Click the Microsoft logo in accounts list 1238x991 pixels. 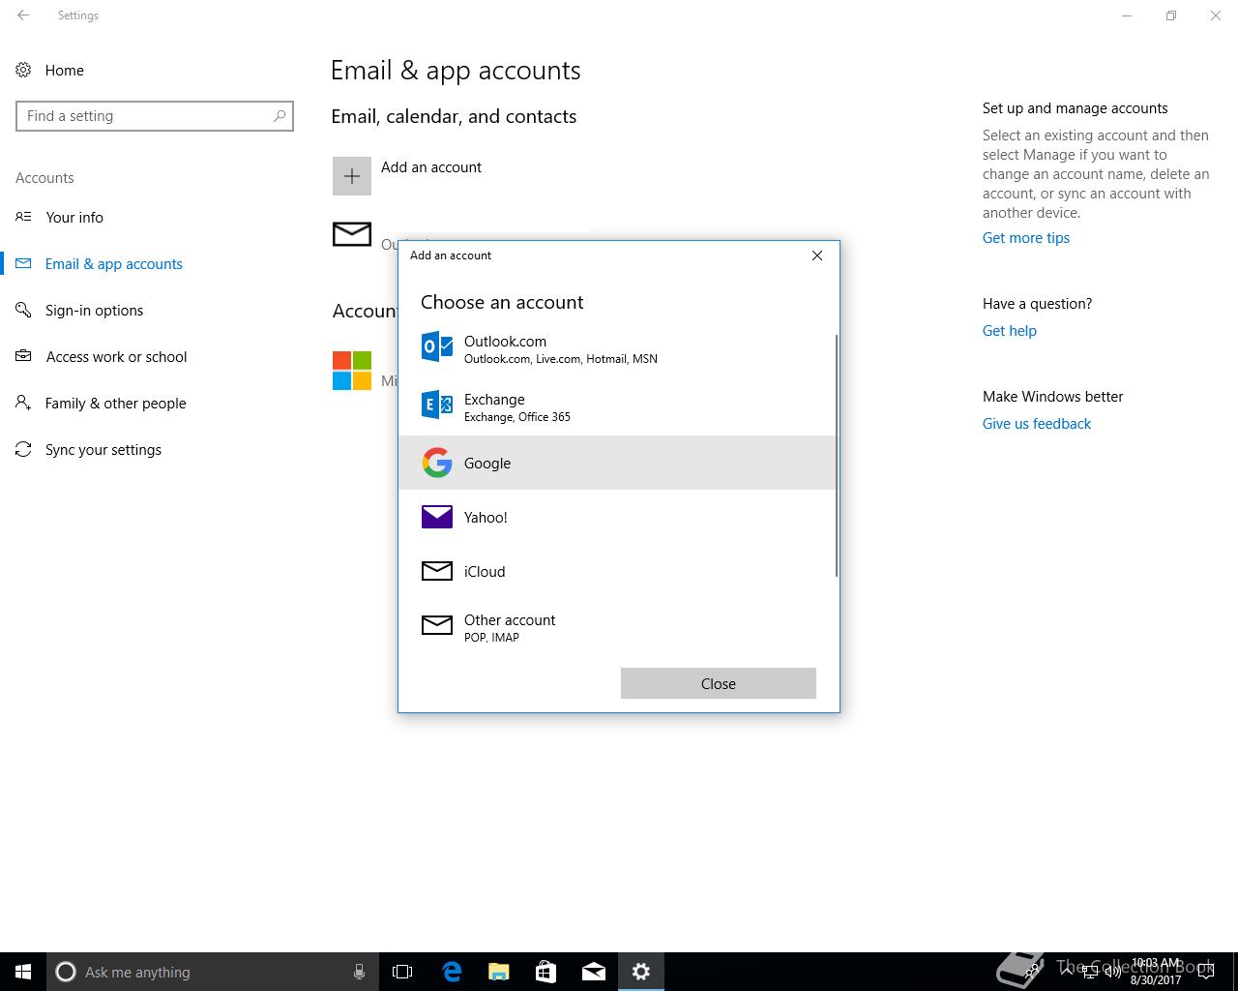352,371
